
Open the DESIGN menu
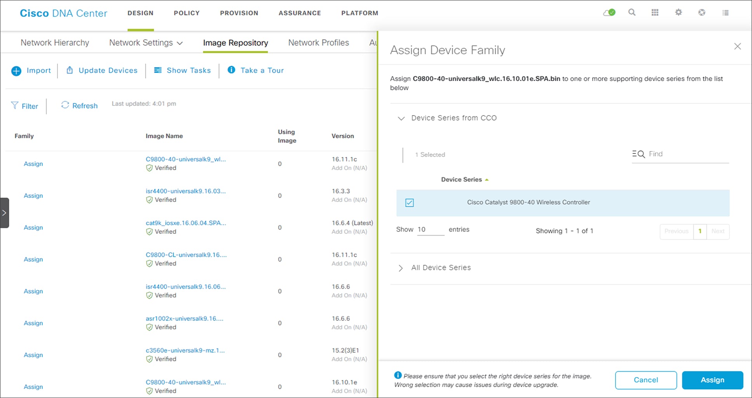pos(140,13)
